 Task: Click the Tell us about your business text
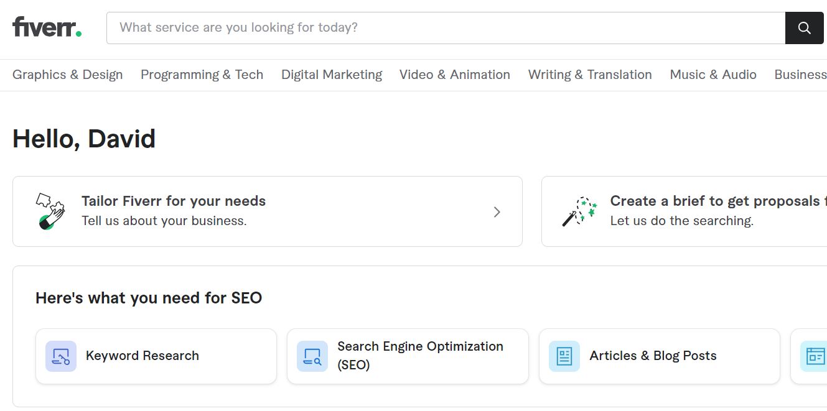pyautogui.click(x=164, y=221)
